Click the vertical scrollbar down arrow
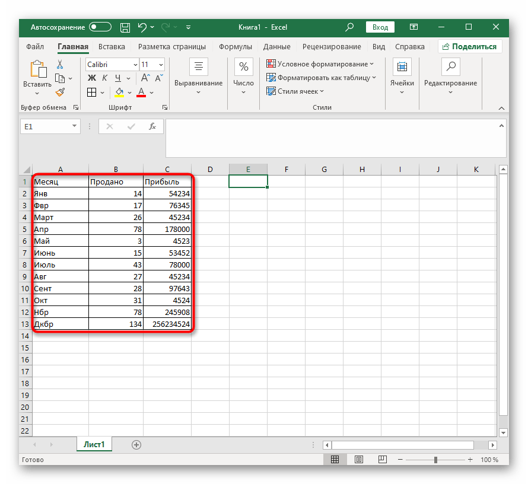The image size is (528, 484). [504, 433]
